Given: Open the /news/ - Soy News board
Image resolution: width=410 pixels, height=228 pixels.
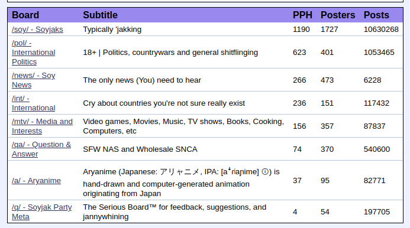Looking at the screenshot, I should [x=34, y=80].
